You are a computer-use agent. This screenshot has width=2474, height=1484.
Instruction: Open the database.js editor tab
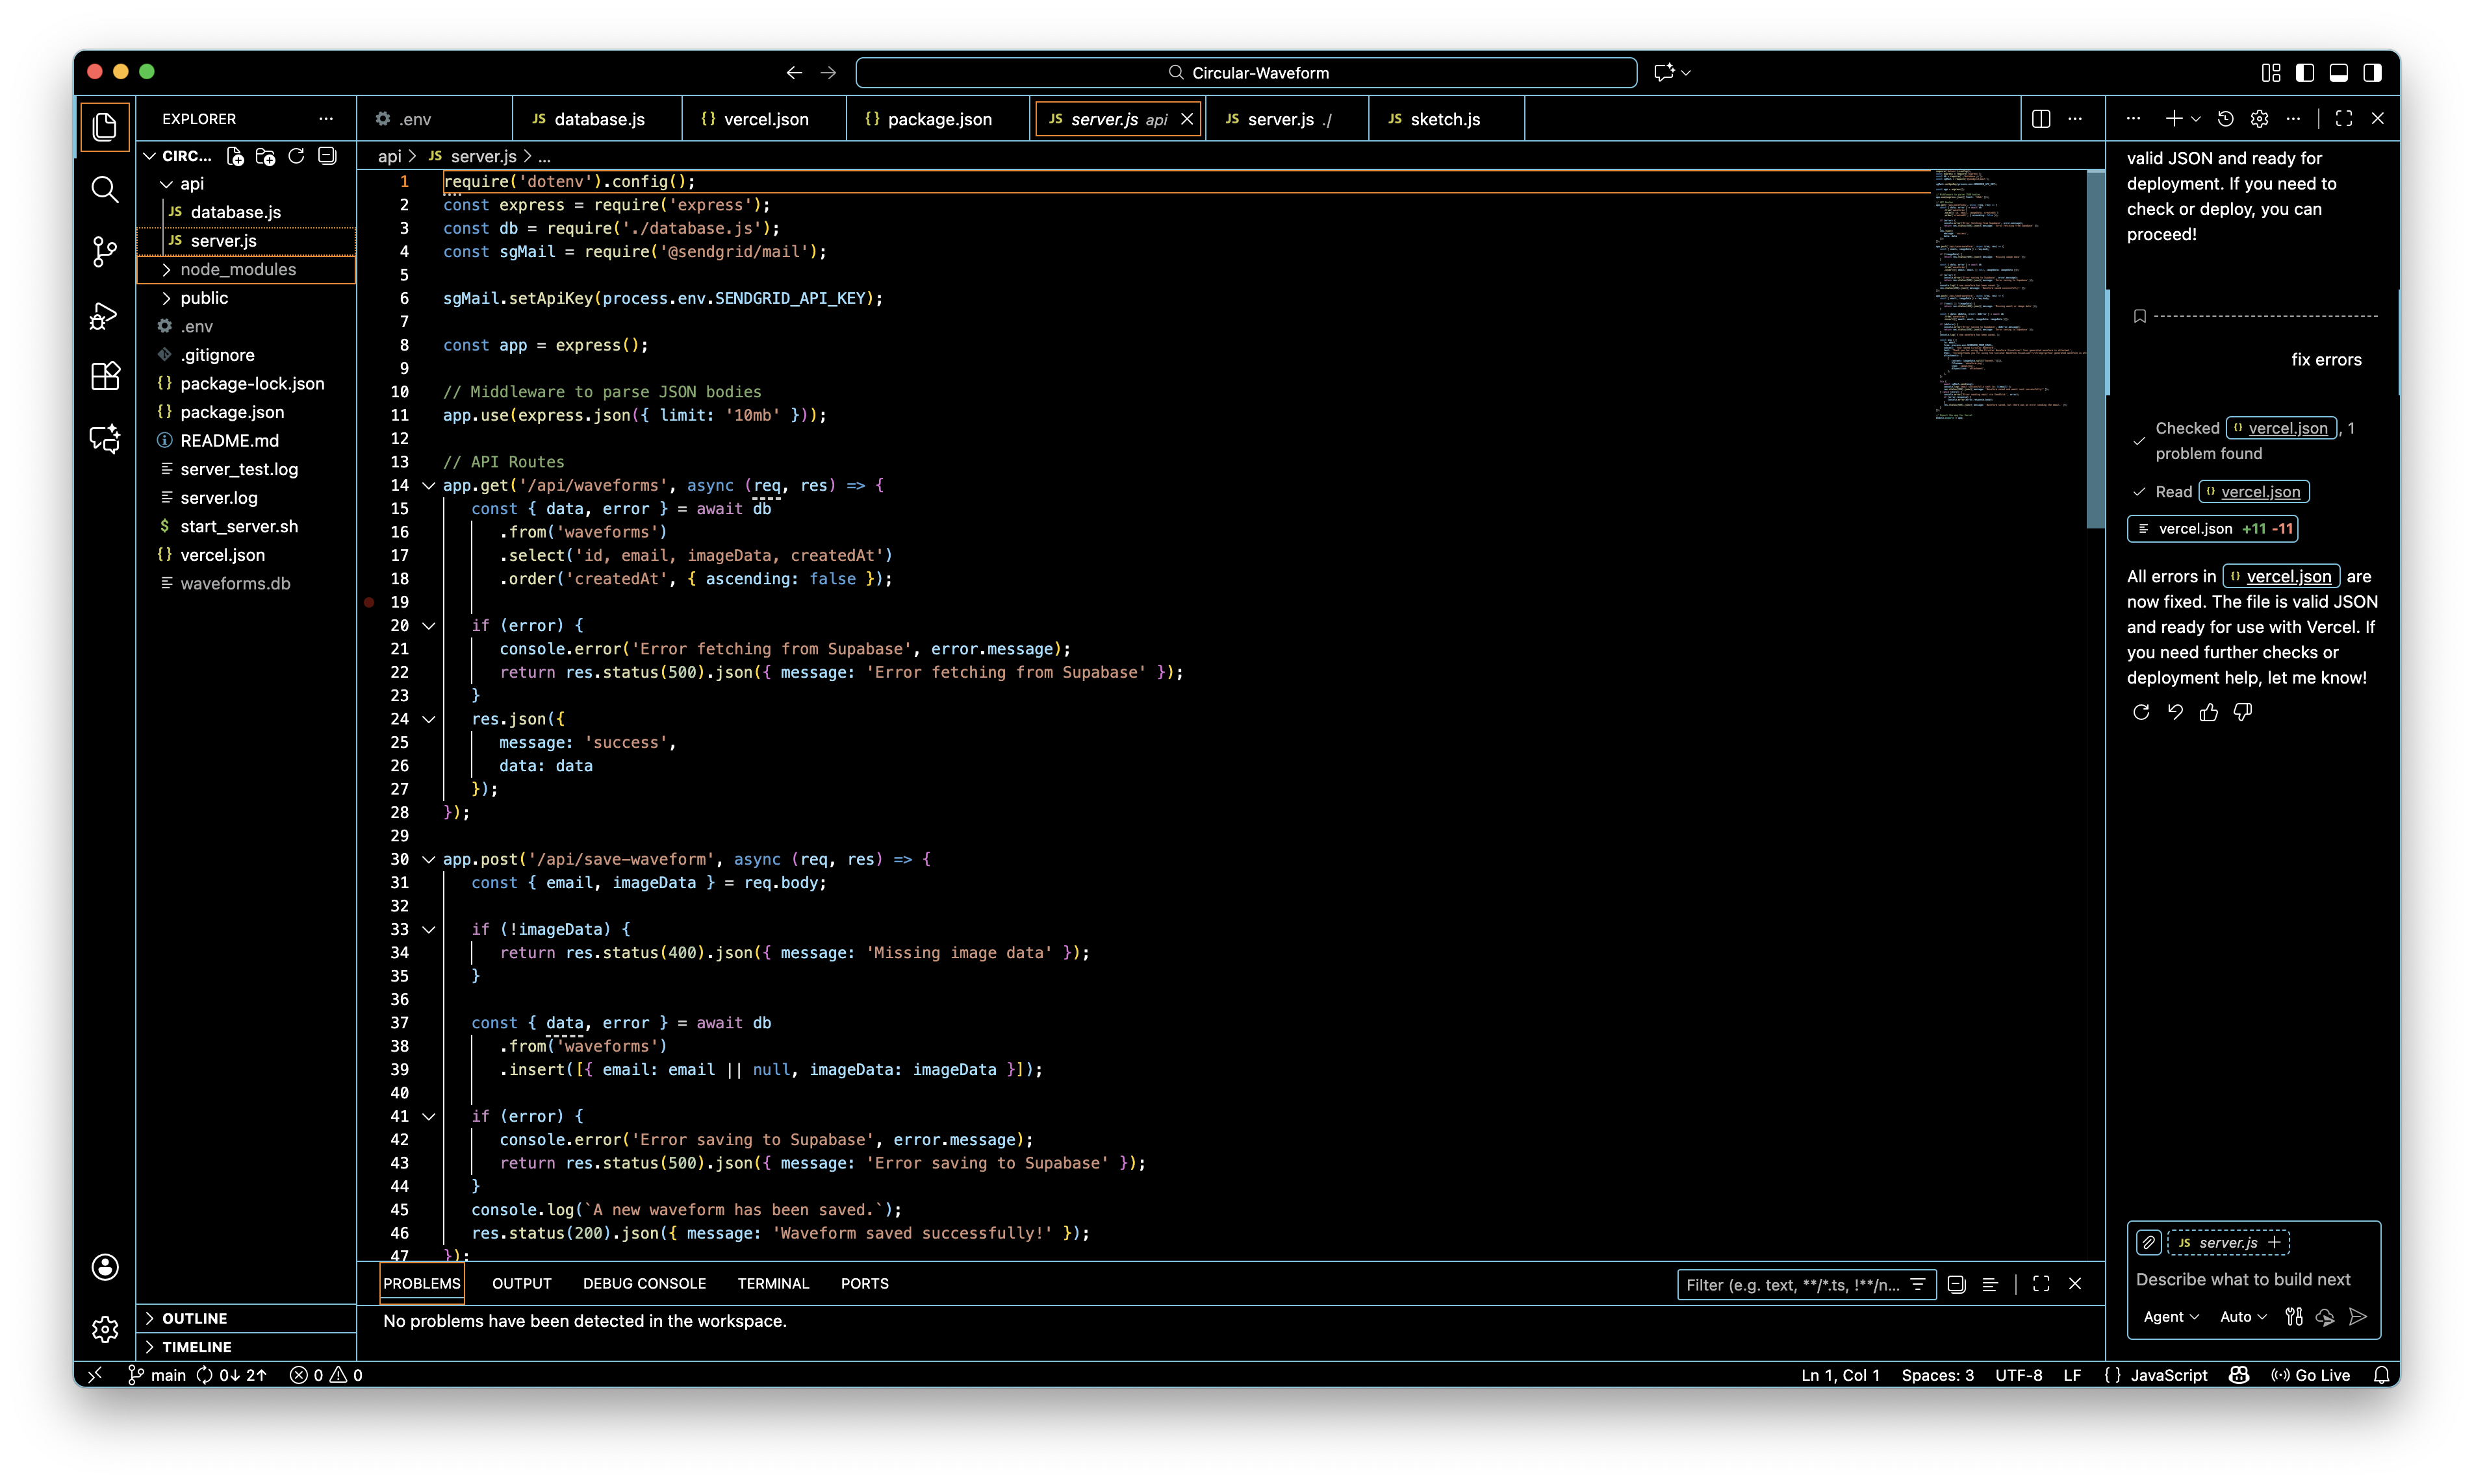click(598, 118)
